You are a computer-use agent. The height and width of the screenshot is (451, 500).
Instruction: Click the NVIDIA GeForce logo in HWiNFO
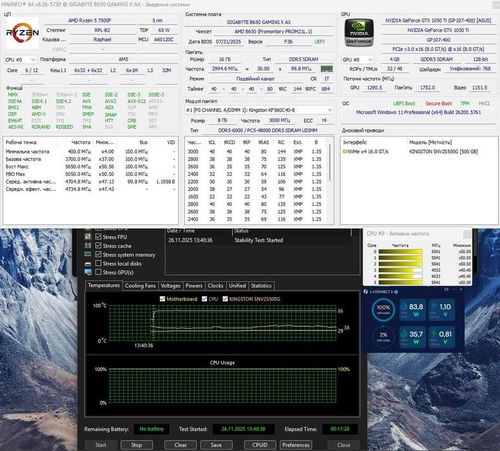tap(359, 32)
